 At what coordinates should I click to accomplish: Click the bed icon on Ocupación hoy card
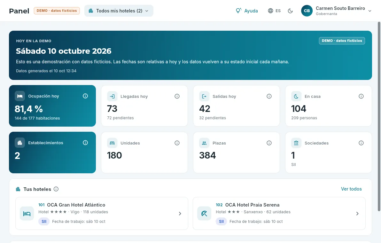pos(20,96)
